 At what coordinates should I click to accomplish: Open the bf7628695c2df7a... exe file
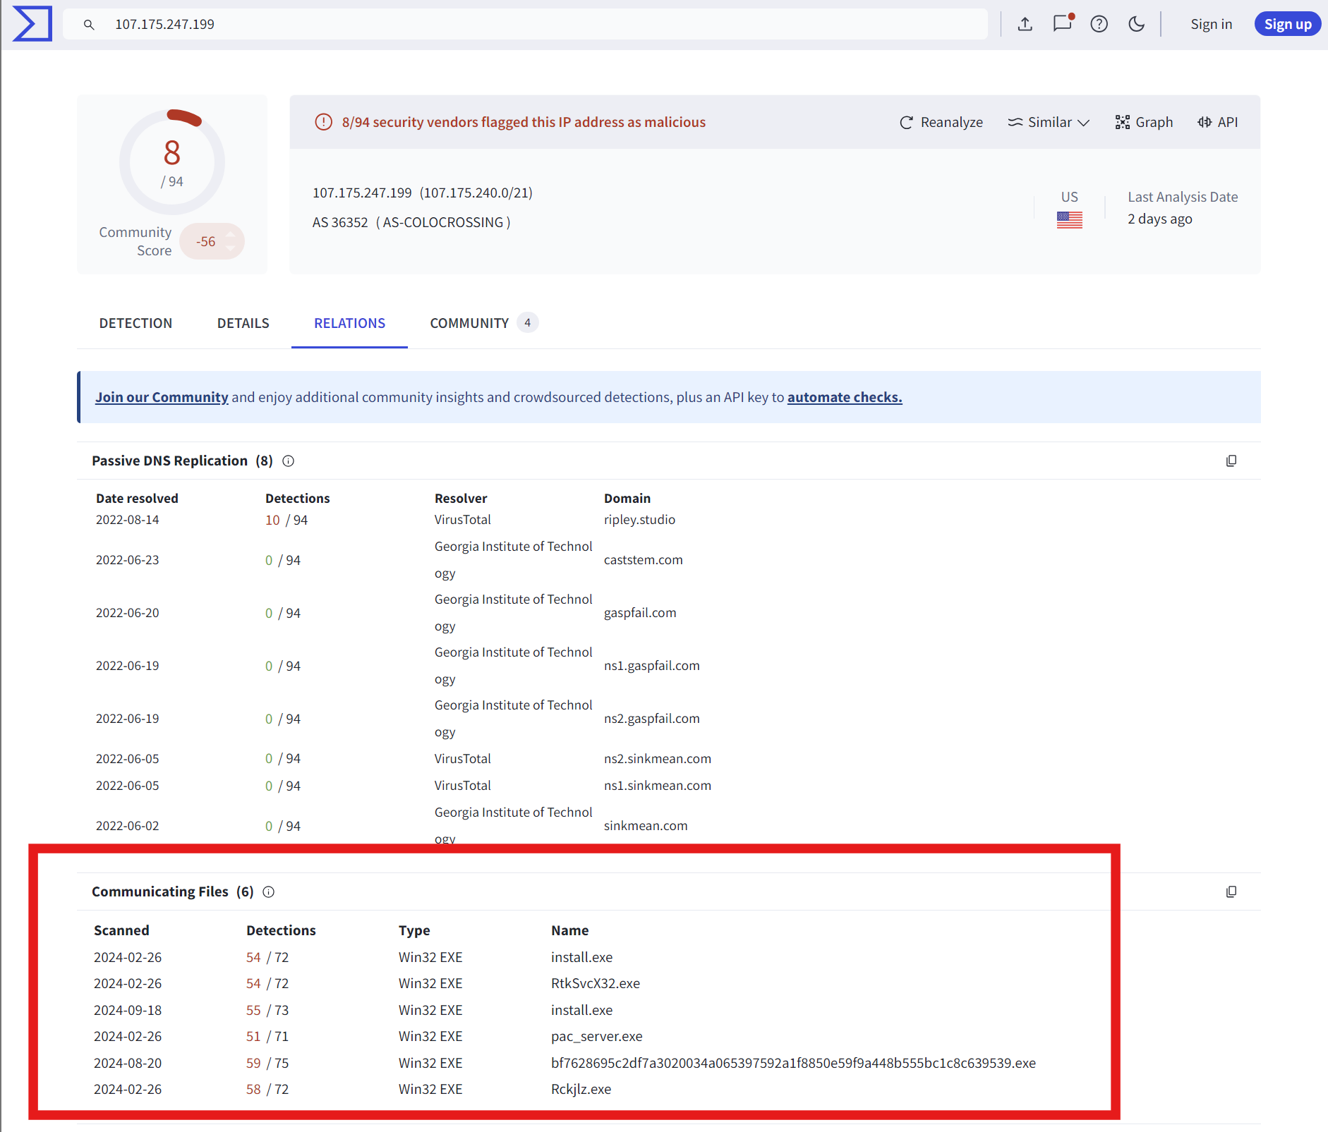(x=793, y=1063)
